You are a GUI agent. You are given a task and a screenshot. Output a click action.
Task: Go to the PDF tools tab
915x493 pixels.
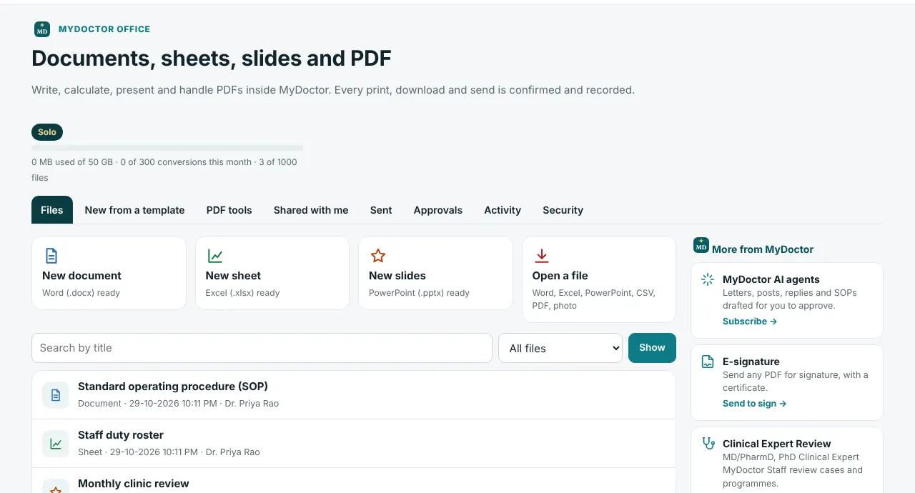tap(229, 210)
